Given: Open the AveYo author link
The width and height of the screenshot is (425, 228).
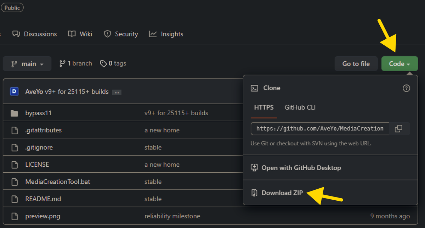Looking at the screenshot, I should pyautogui.click(x=34, y=91).
